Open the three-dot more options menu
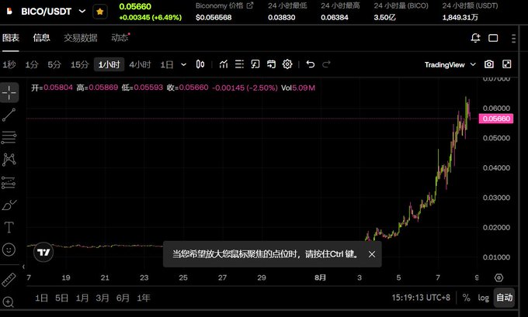 513,38
